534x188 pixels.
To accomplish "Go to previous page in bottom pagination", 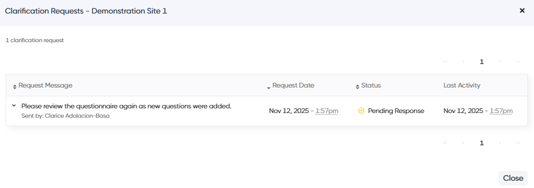I will click(463, 143).
